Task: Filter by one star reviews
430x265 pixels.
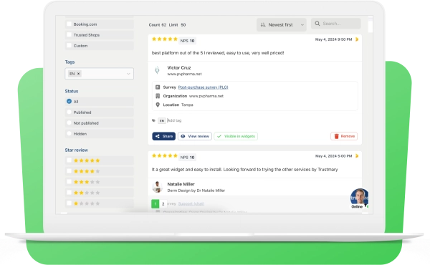Action: coord(69,203)
